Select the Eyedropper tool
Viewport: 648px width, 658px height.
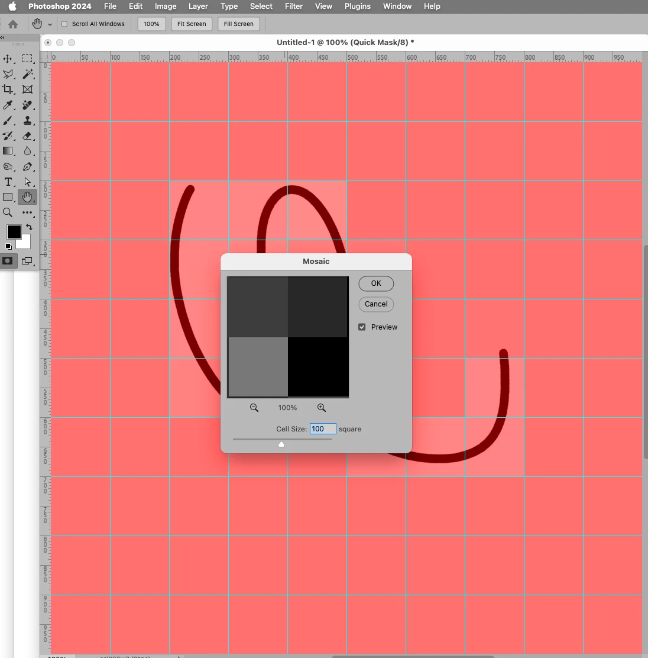click(8, 105)
